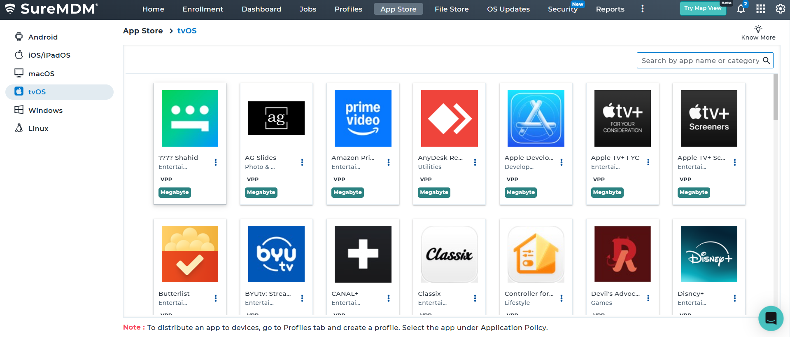Open the notifications bell icon
The height and width of the screenshot is (337, 790).
pyautogui.click(x=741, y=9)
